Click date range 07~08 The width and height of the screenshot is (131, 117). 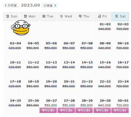tap(87, 43)
